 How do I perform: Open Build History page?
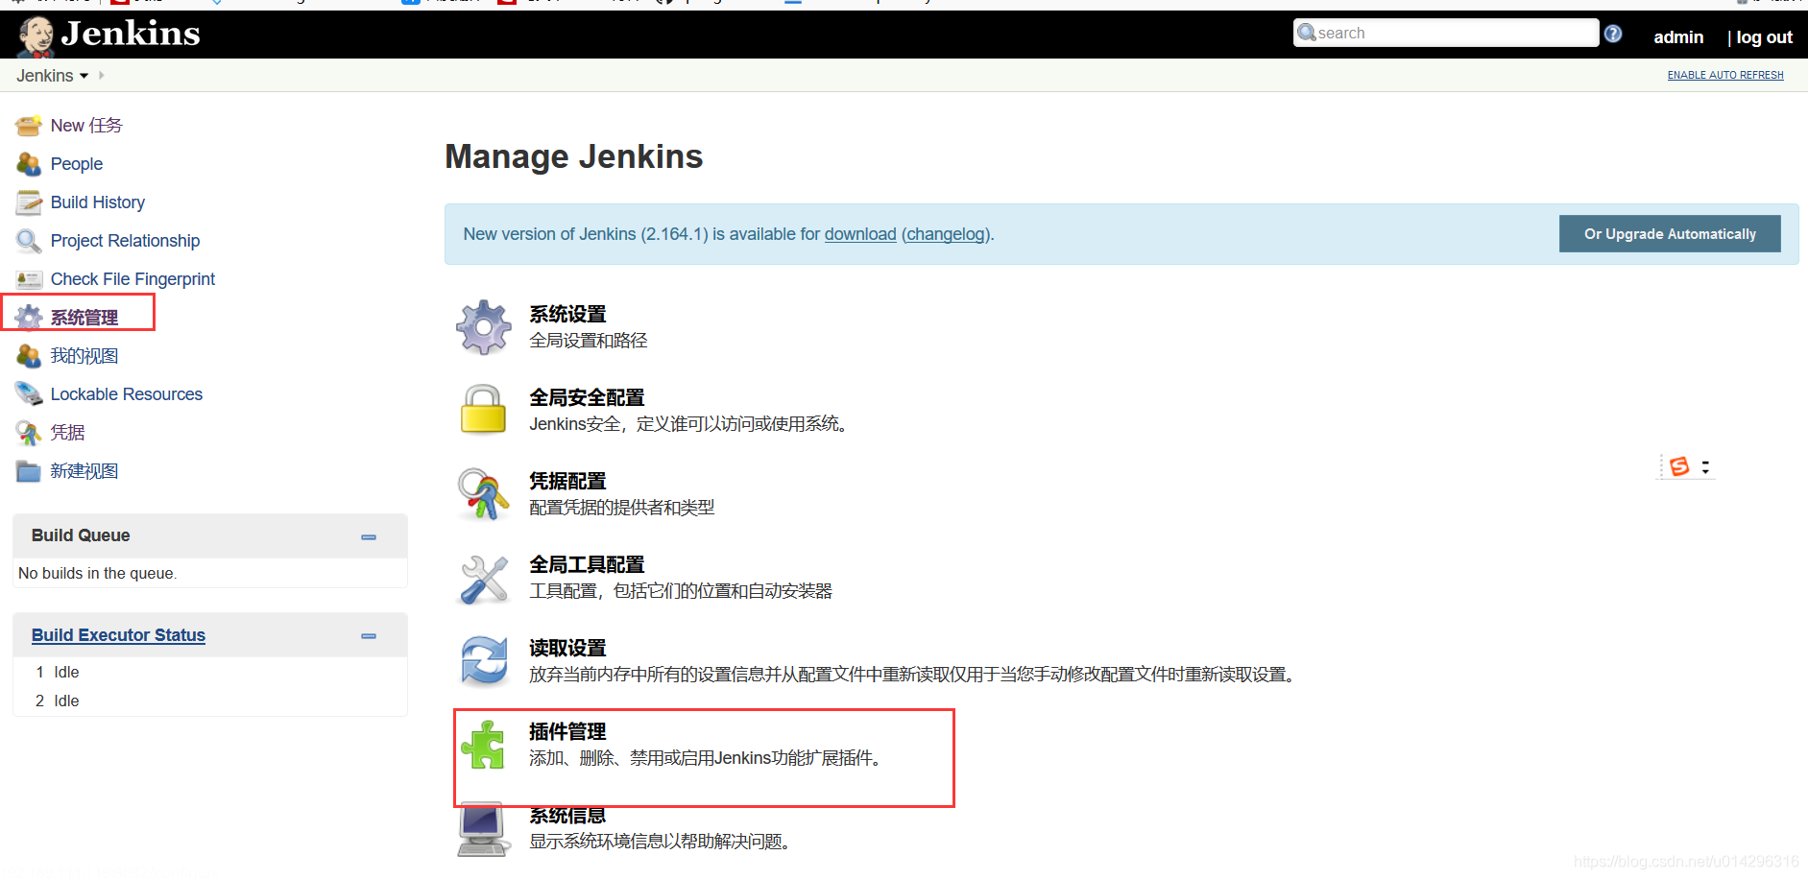click(98, 202)
